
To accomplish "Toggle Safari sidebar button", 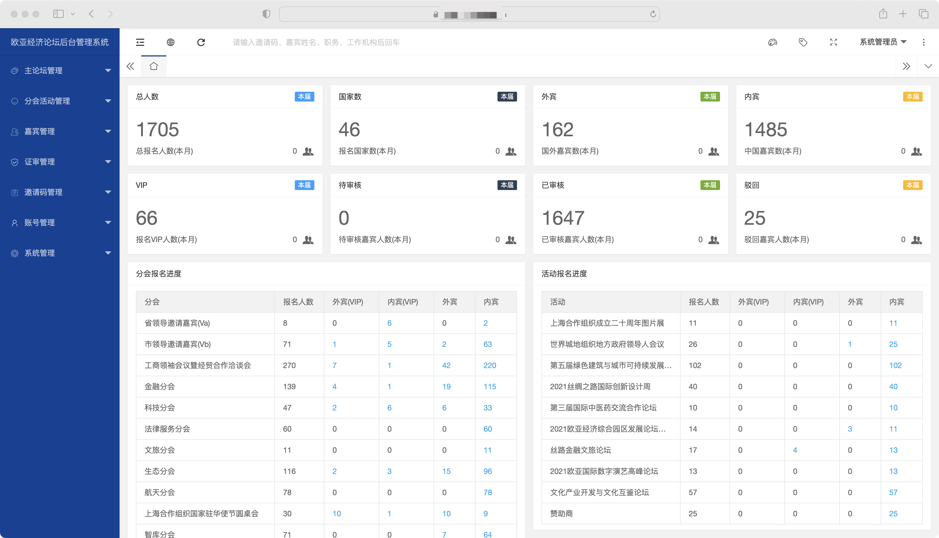I will tap(58, 14).
